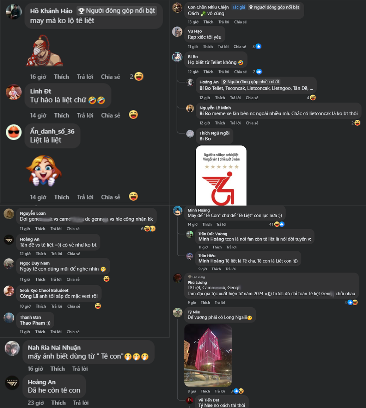View the like reaction on Vu Hạo's comment
The width and height of the screenshot is (366, 408).
point(258,46)
